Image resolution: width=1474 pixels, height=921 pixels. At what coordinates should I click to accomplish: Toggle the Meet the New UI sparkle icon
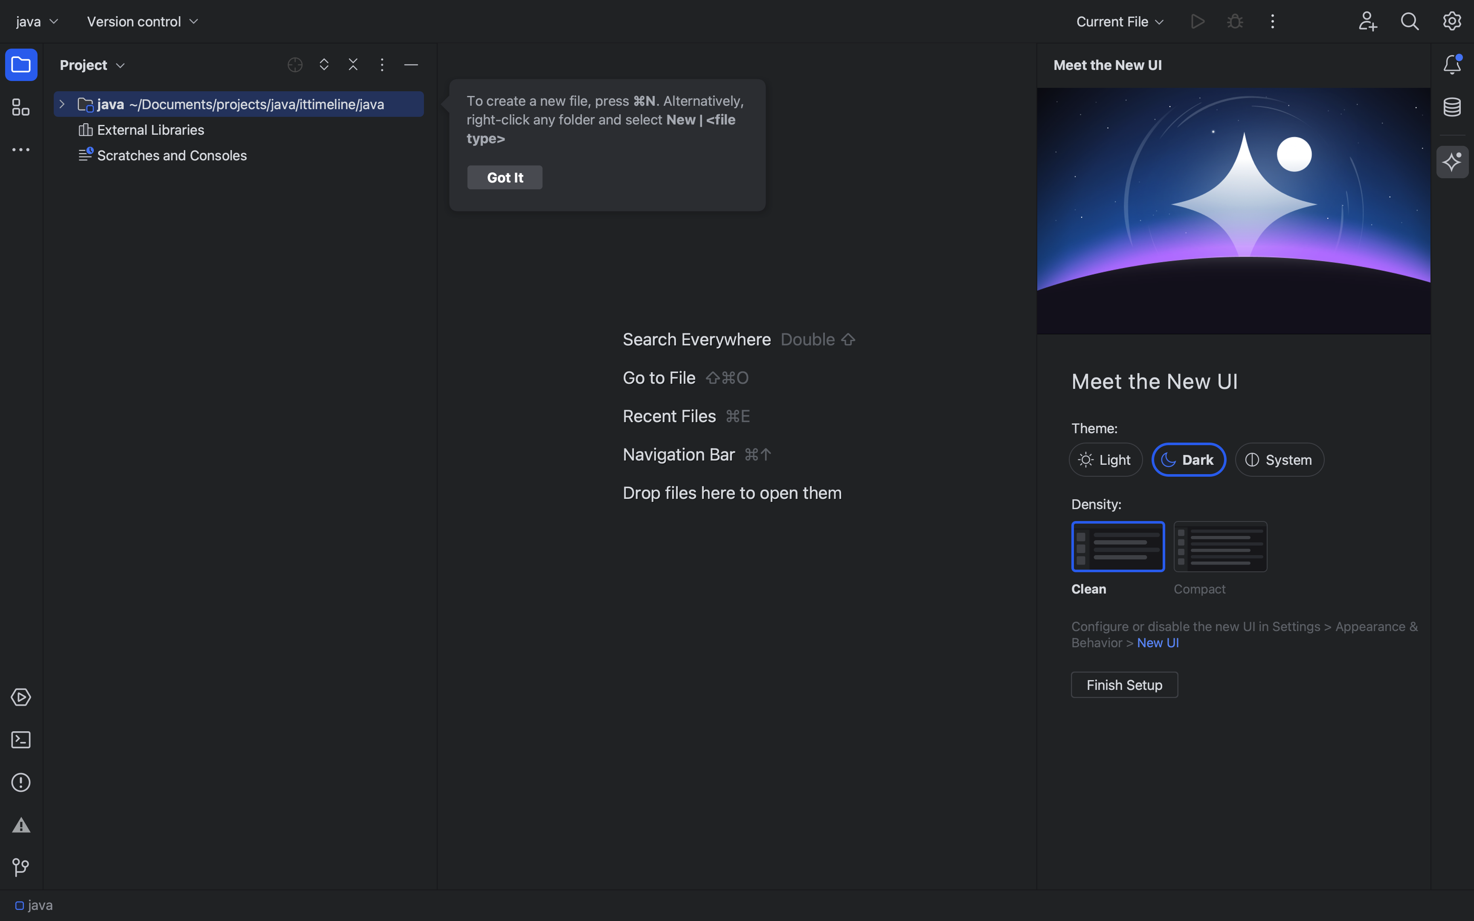point(1452,162)
